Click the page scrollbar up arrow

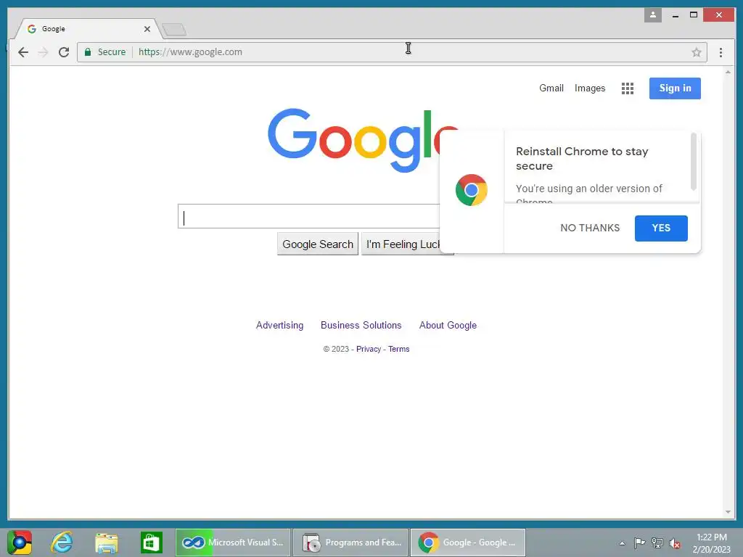click(728, 73)
